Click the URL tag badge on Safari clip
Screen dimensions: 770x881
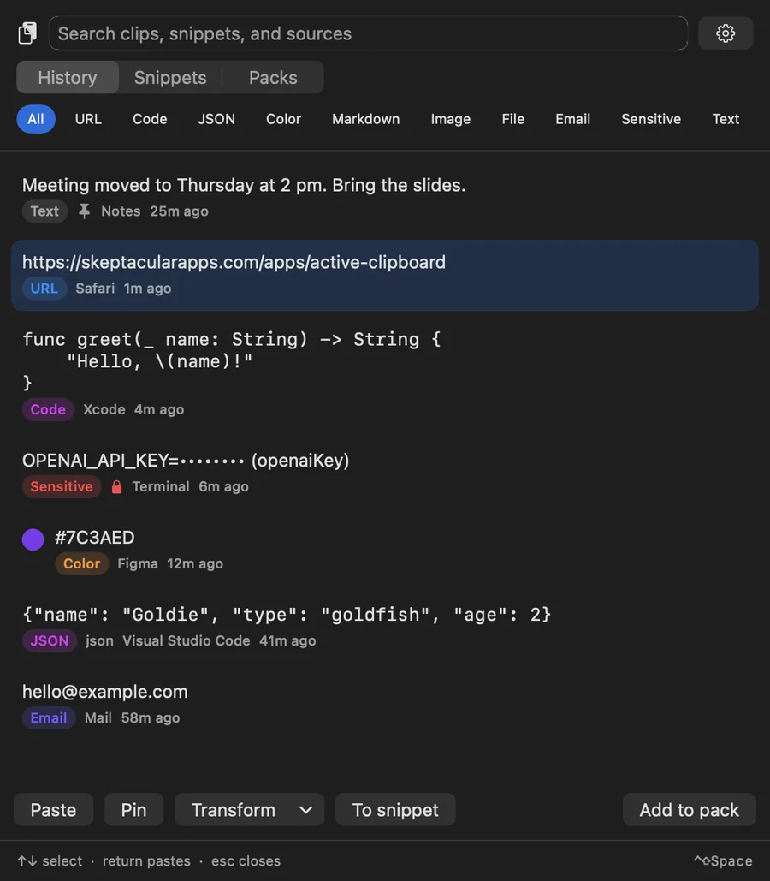44,289
